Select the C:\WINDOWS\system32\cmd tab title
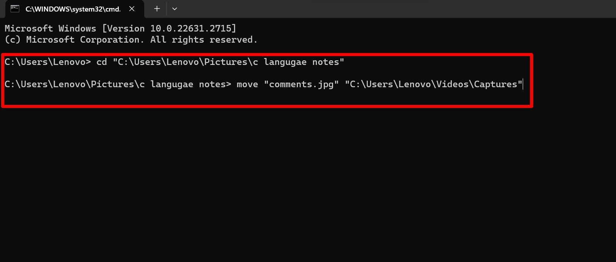Screen dimensions: 616x262 [73, 9]
